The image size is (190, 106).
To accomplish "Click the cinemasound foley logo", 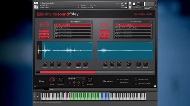I will (x=58, y=14).
